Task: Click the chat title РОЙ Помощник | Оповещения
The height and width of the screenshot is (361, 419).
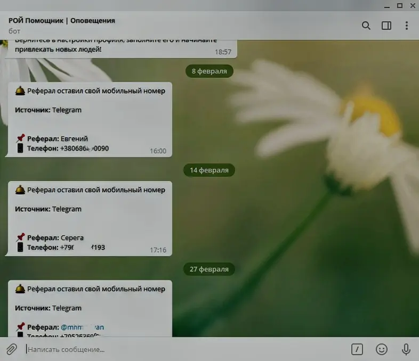Action: (x=62, y=21)
